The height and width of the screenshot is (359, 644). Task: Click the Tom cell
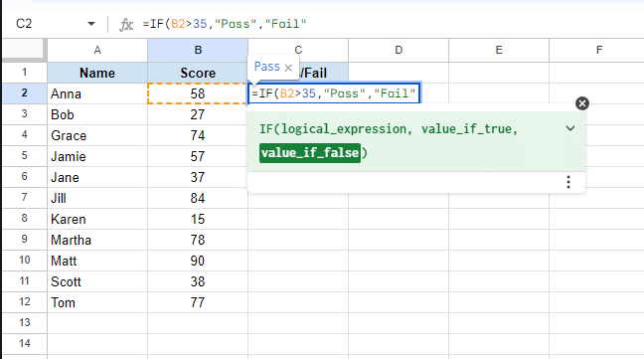click(x=97, y=302)
